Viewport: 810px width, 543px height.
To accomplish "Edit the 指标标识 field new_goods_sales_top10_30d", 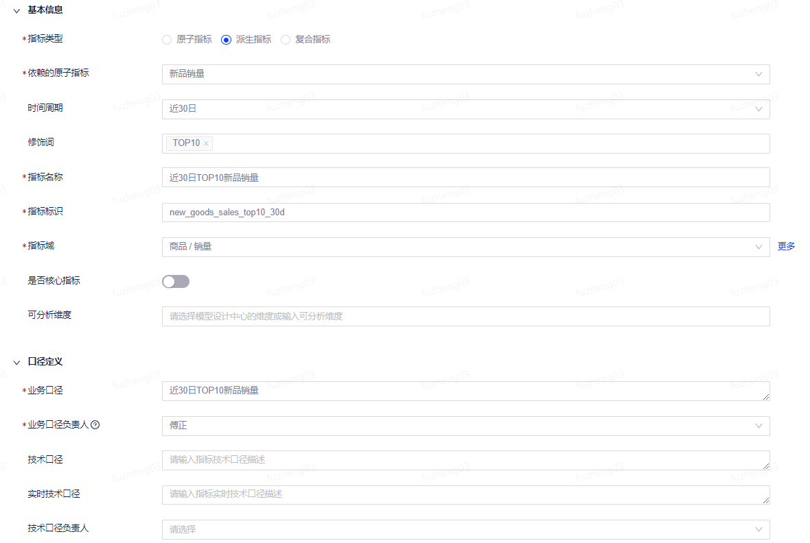I will 465,212.
